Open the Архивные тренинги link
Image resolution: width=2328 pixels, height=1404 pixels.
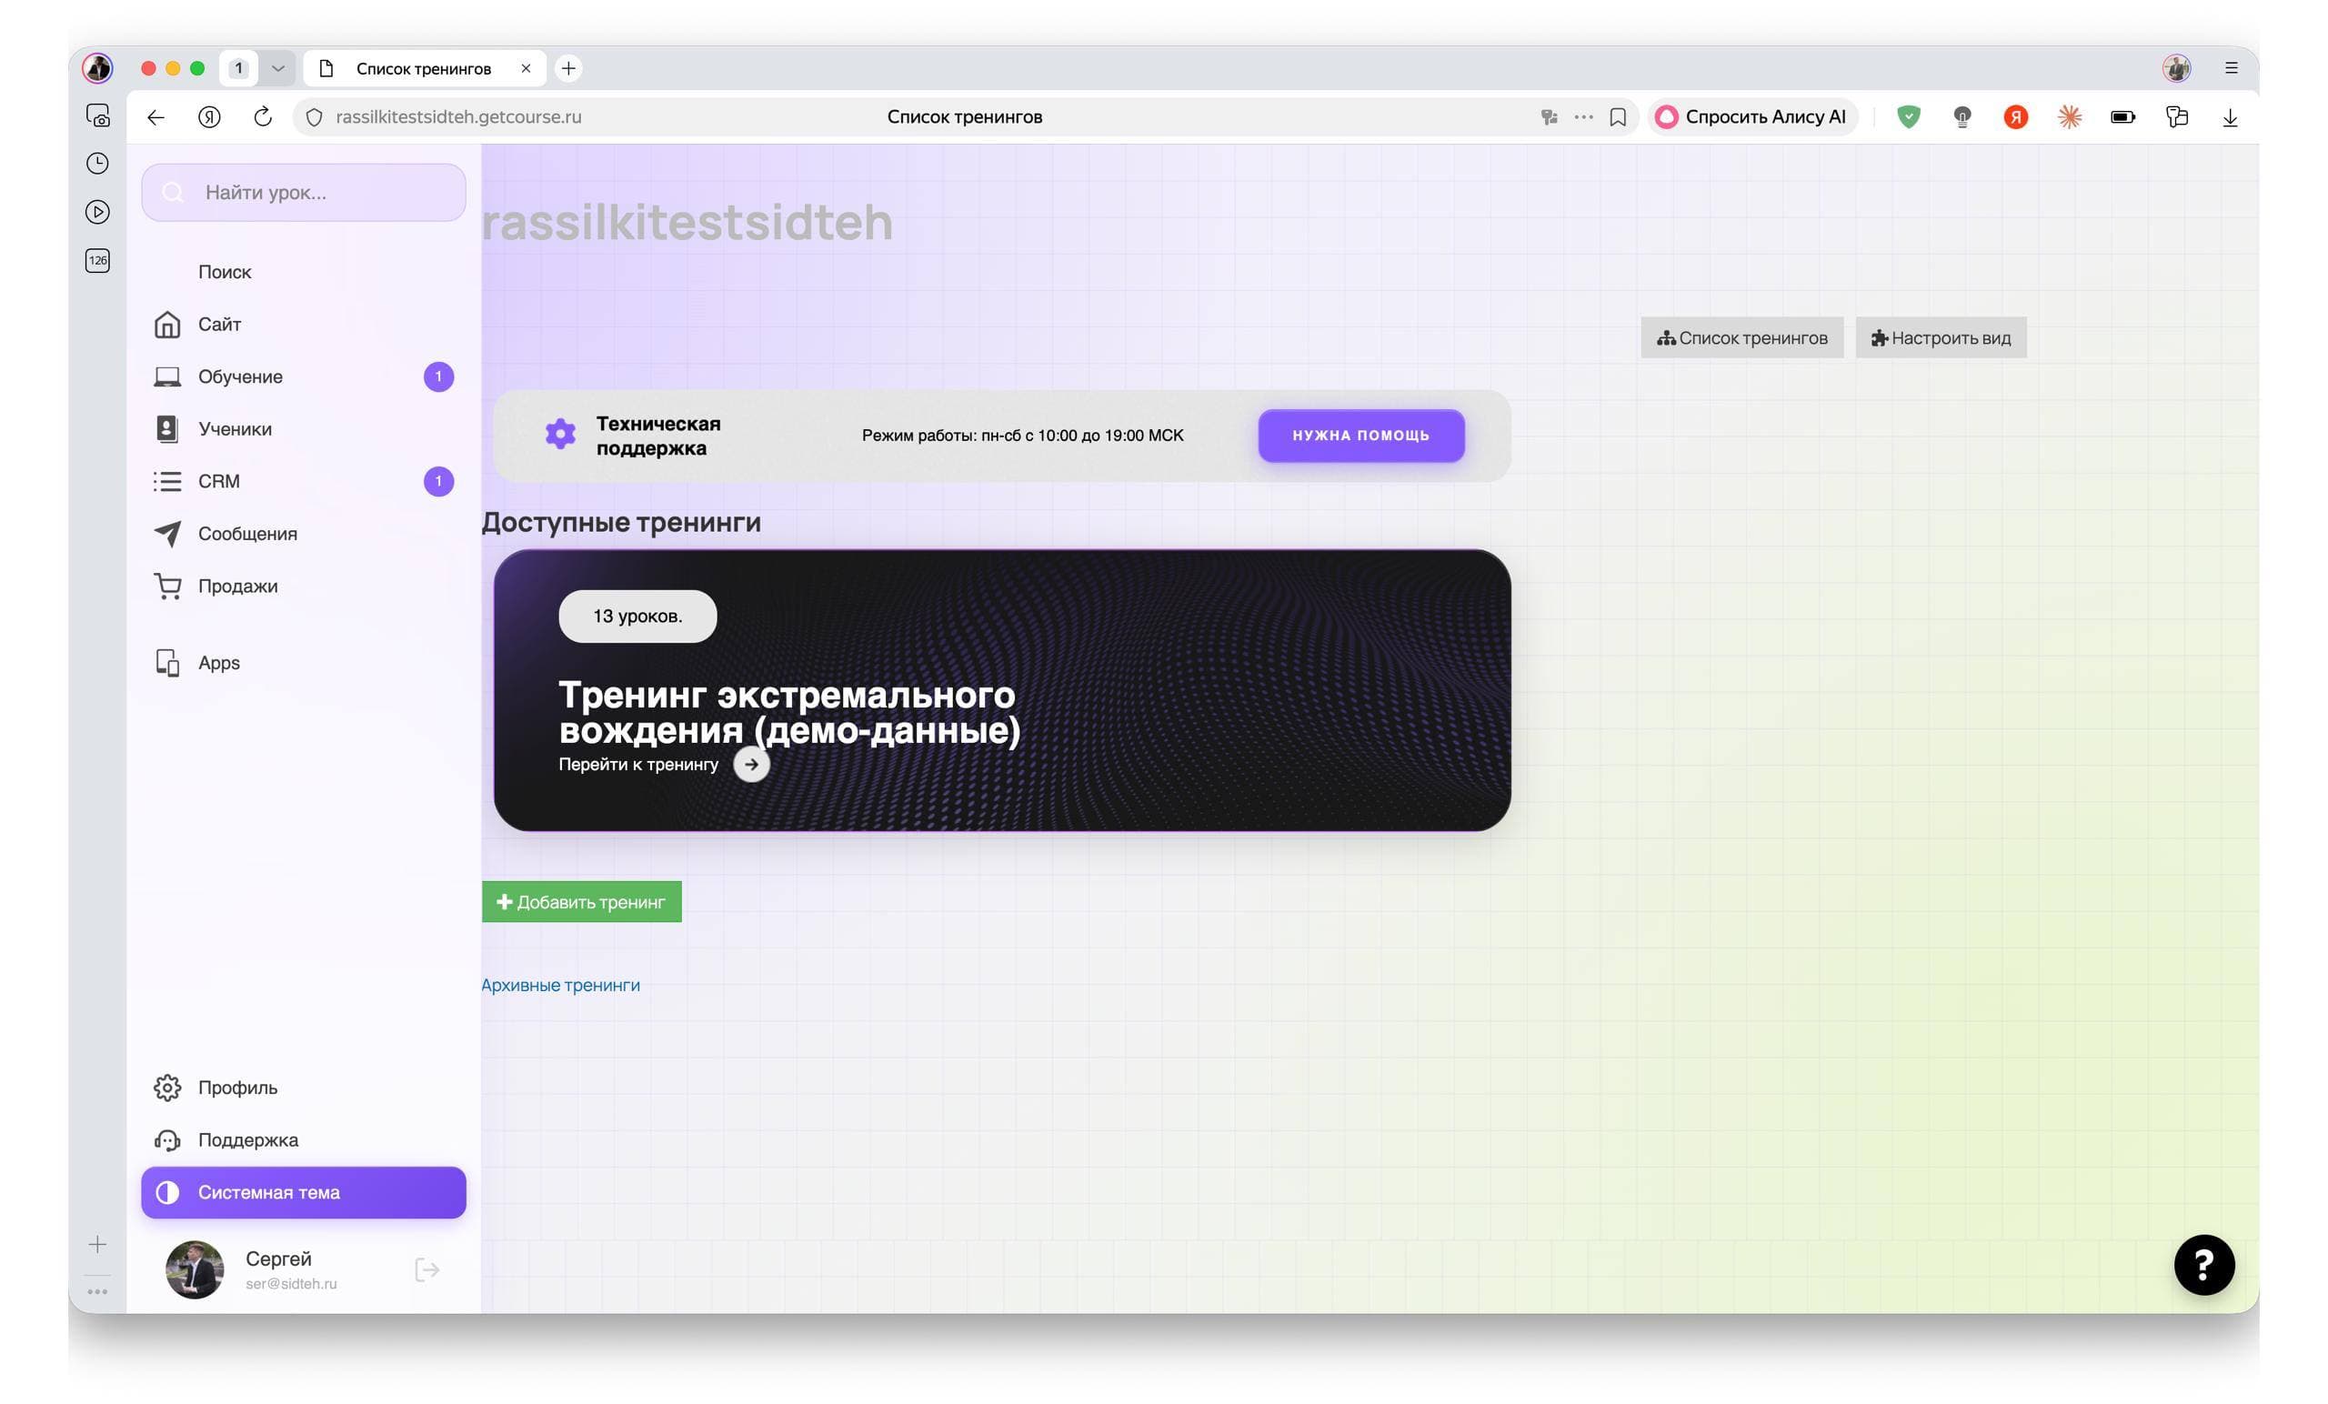click(x=560, y=986)
